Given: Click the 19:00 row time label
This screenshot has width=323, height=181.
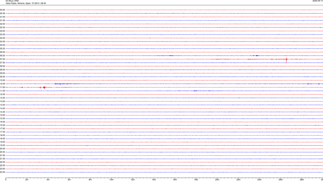Looking at the screenshot, I should pos(3,142).
